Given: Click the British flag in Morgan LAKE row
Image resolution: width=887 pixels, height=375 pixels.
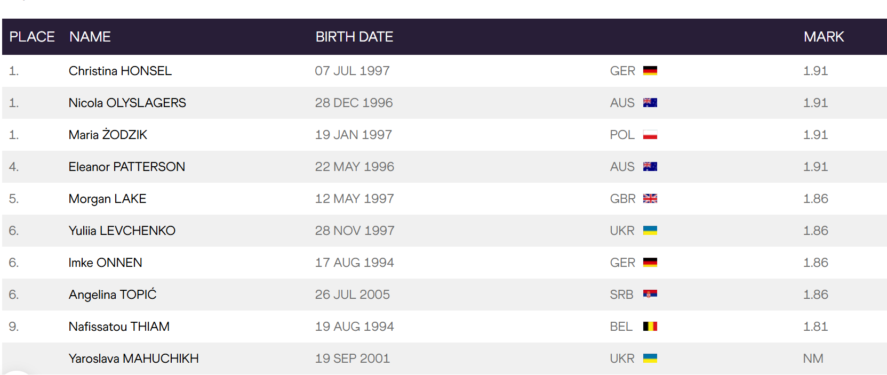Looking at the screenshot, I should (650, 199).
